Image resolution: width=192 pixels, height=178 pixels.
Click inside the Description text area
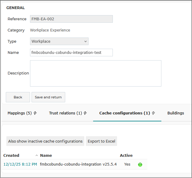pos(96,73)
